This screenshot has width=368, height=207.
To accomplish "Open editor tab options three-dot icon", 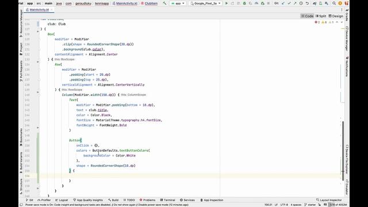I will coord(342,10).
